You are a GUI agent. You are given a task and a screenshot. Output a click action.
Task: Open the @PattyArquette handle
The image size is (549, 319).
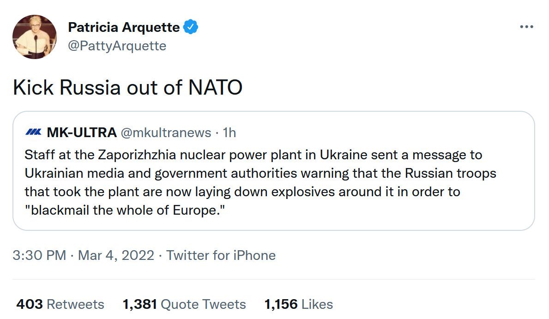pos(117,46)
